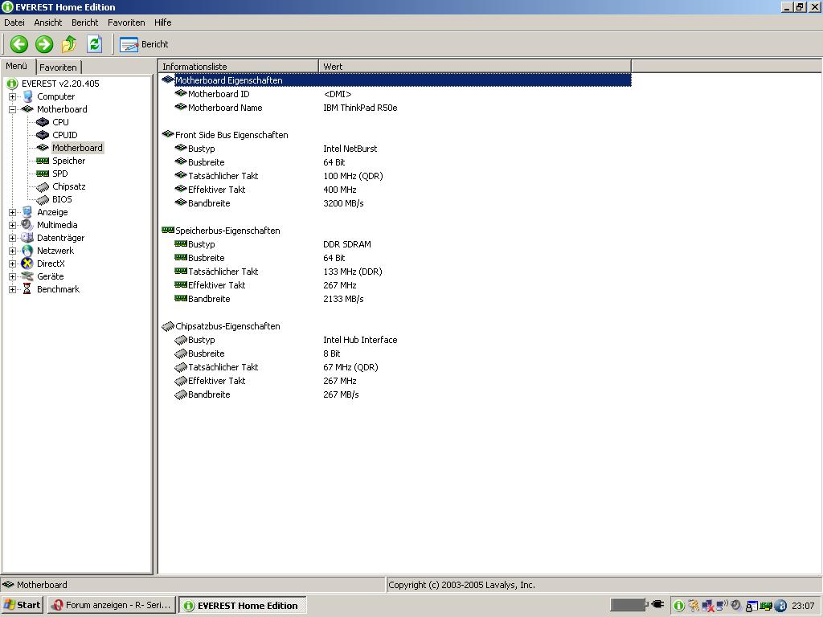Expand the Multimedia tree node
The image size is (823, 617).
click(13, 225)
